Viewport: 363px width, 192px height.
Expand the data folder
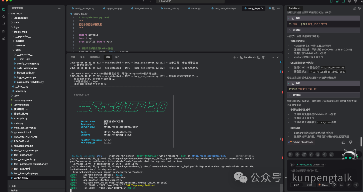(12, 22)
